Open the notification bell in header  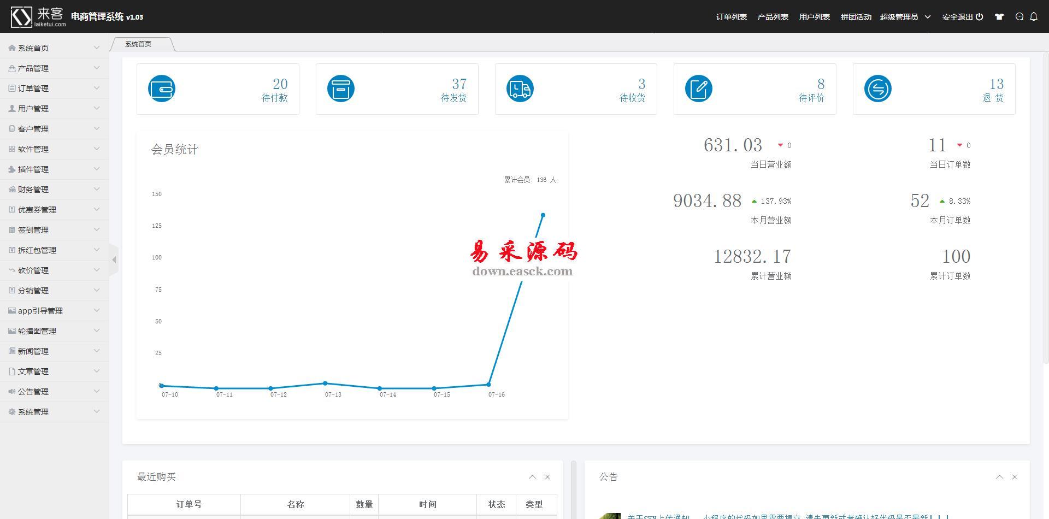(x=1034, y=17)
